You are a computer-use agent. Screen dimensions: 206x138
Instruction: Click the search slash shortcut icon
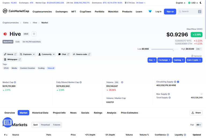(200, 12)
